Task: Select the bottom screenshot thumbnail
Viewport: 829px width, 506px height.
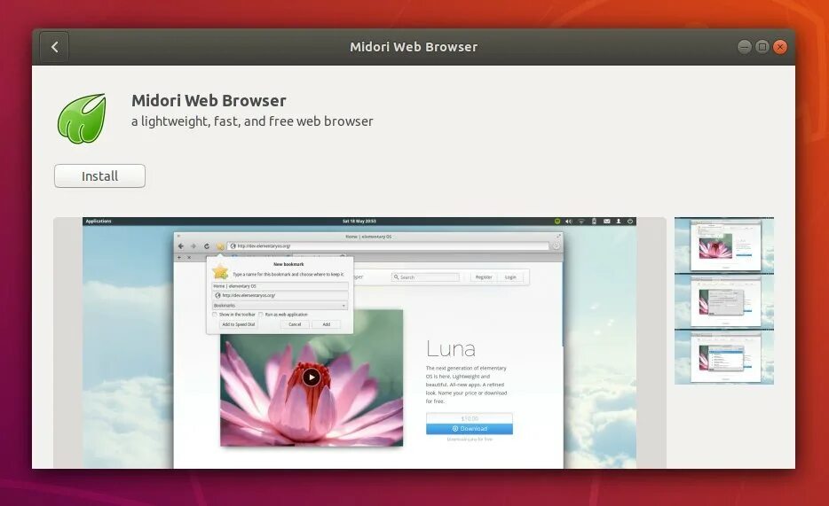Action: tap(723, 357)
